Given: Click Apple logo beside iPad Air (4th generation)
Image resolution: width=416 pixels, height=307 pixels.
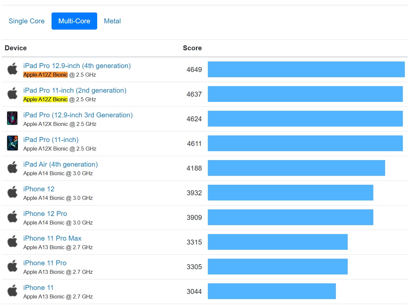Looking at the screenshot, I should pos(12,168).
